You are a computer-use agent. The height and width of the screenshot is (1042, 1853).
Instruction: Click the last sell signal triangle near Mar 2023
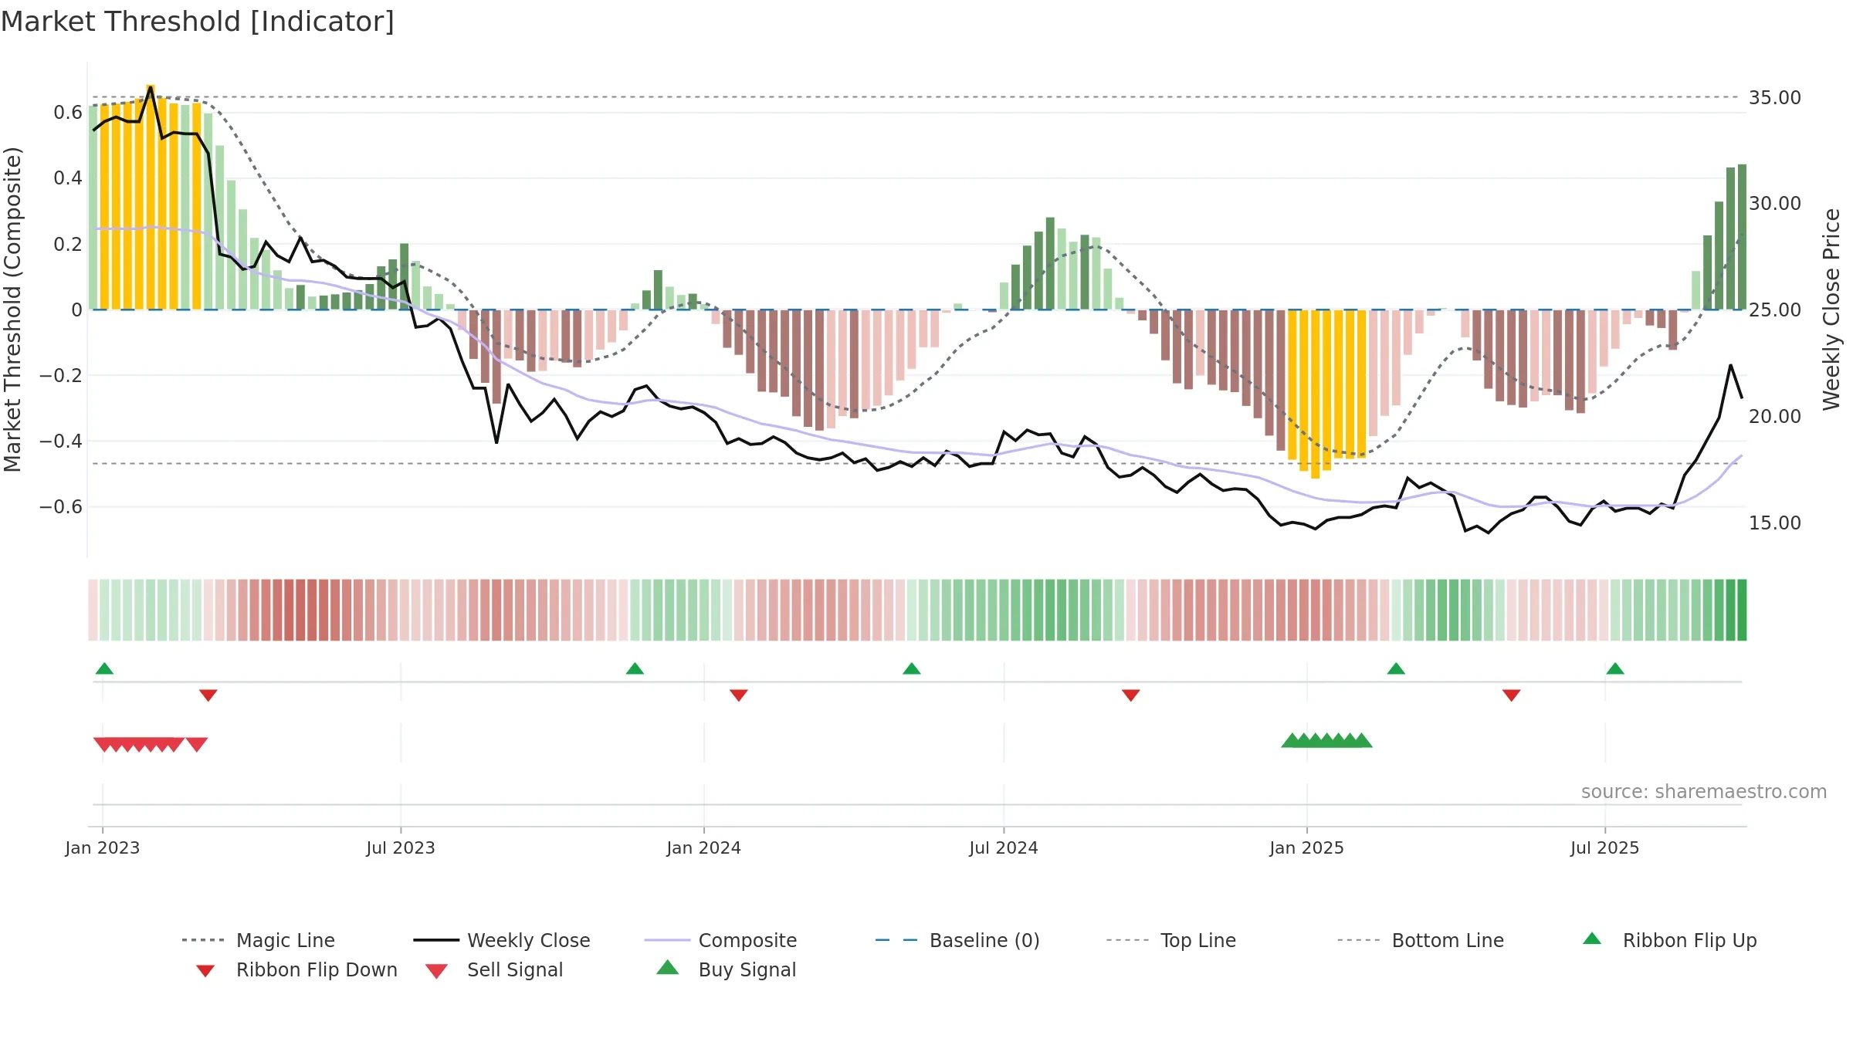coord(197,744)
